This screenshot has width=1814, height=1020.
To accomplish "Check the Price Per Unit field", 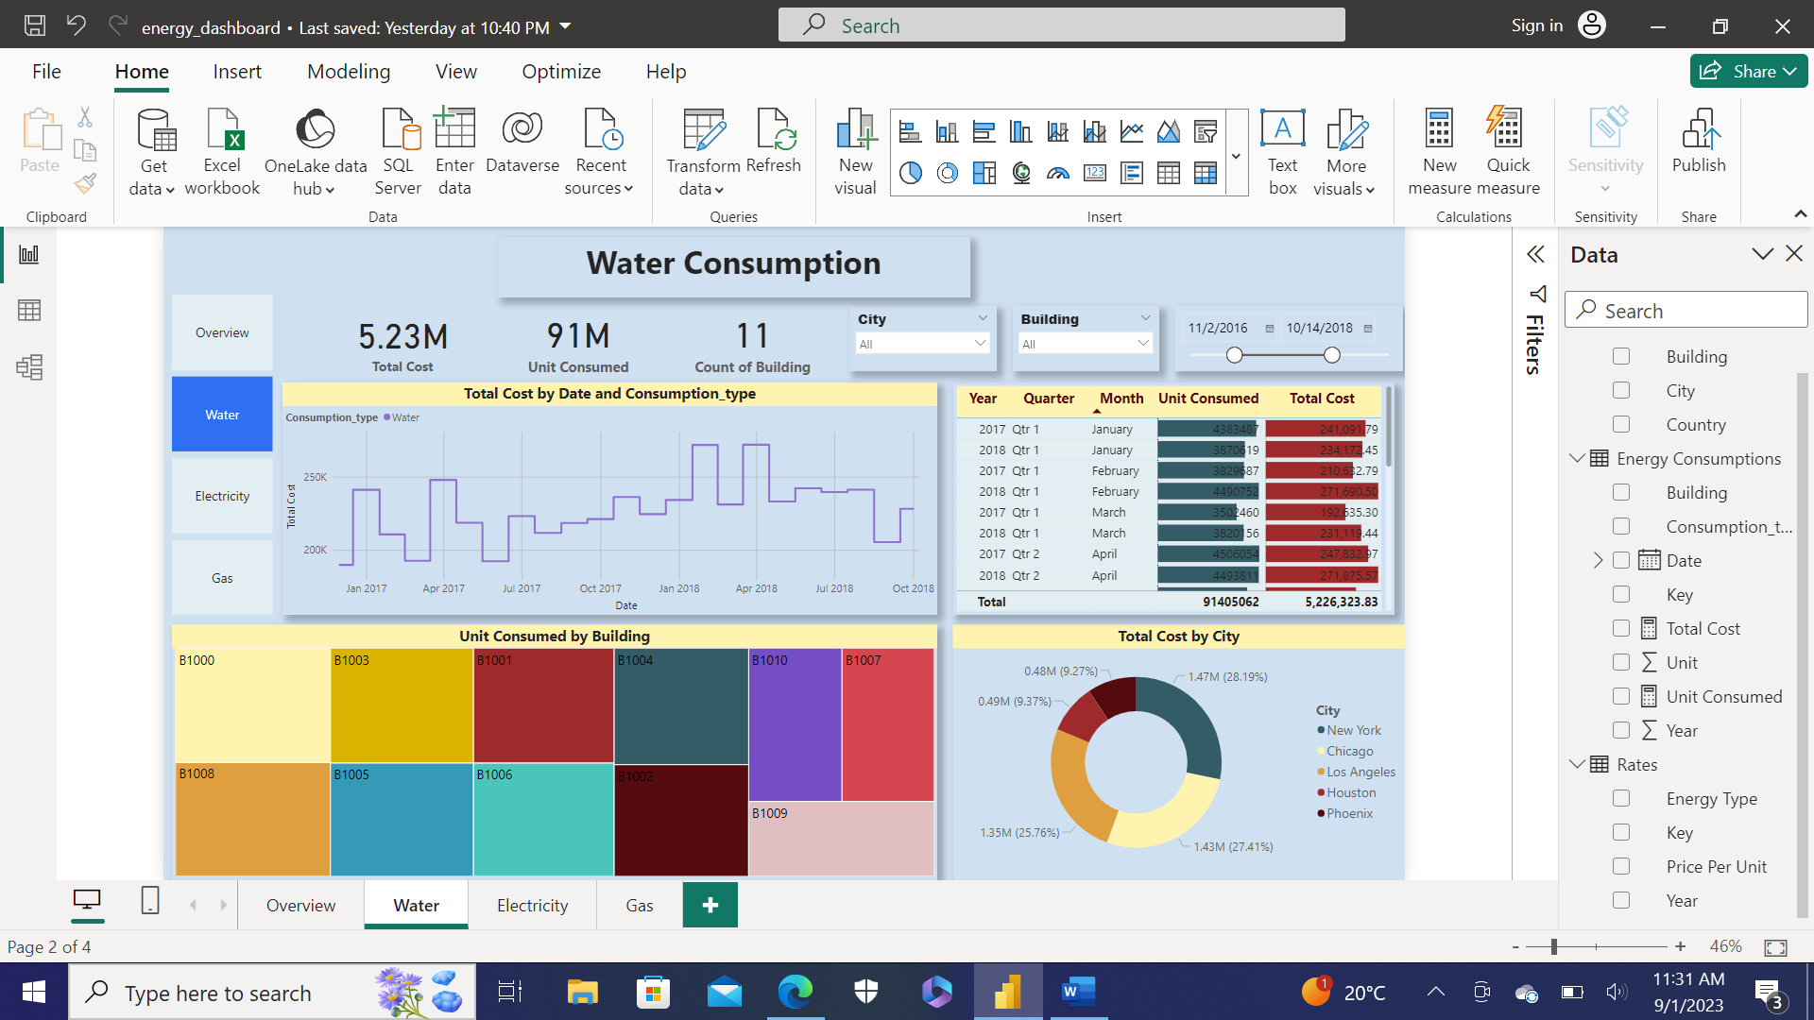I will pyautogui.click(x=1621, y=866).
